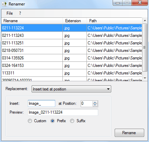Select file row 0211-113243
Image resolution: width=149 pixels, height=142 pixels.
point(71,35)
